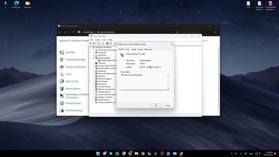Image resolution: width=279 pixels, height=157 pixels.
Task: Select the Monitors tree row
Action: click(x=102, y=76)
